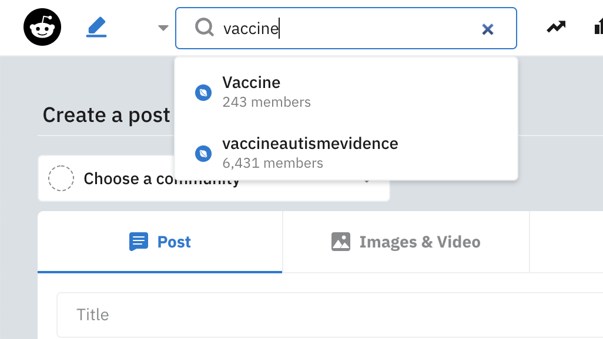
Task: Expand the dropdown arrow beside the pencil icon
Action: (x=163, y=28)
